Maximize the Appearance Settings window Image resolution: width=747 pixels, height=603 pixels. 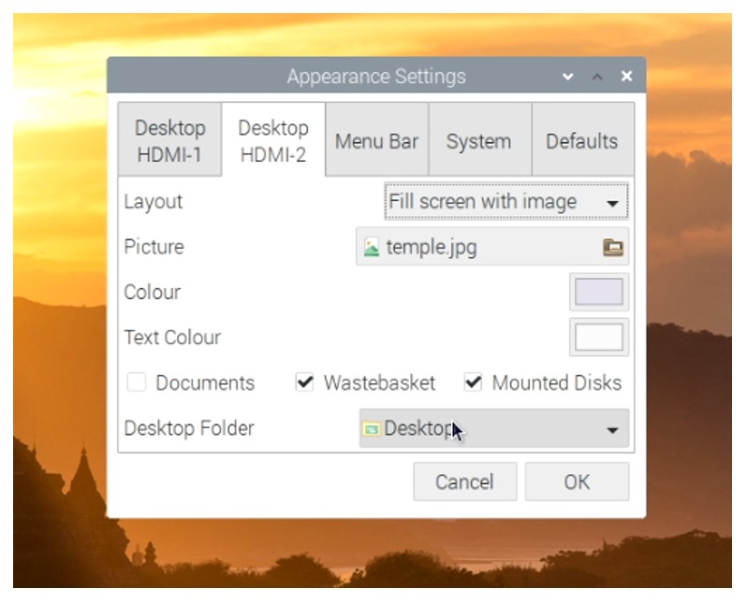pyautogui.click(x=597, y=76)
